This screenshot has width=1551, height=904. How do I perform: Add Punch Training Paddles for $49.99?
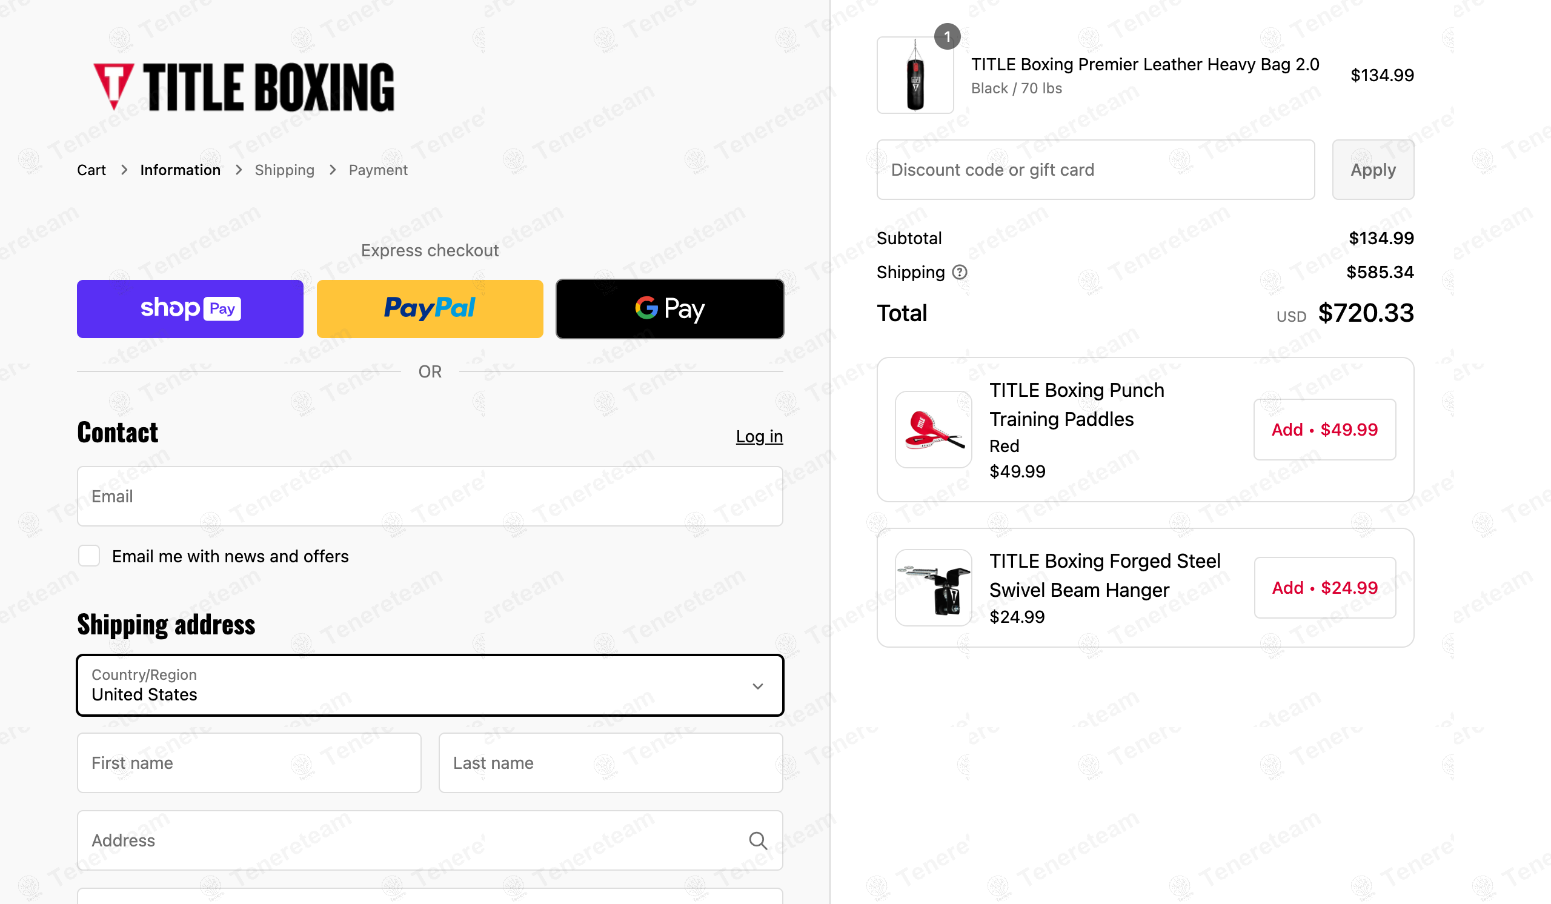click(1324, 430)
